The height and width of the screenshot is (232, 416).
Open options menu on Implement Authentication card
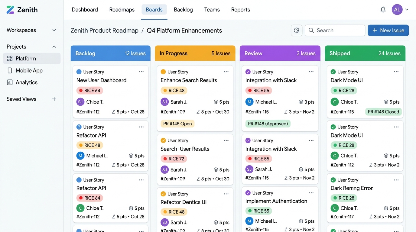click(x=311, y=193)
